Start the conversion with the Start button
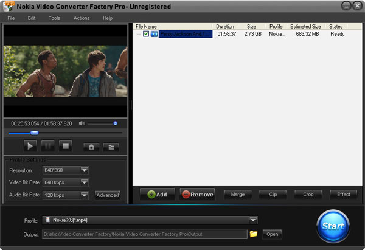The image size is (365, 250). [x=333, y=226]
